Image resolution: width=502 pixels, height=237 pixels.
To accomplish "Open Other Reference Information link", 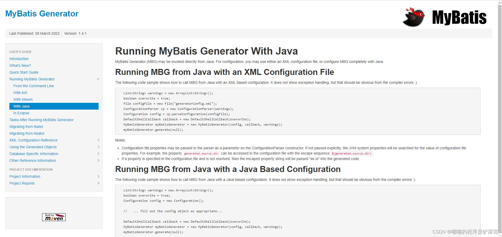I will coord(33,161).
